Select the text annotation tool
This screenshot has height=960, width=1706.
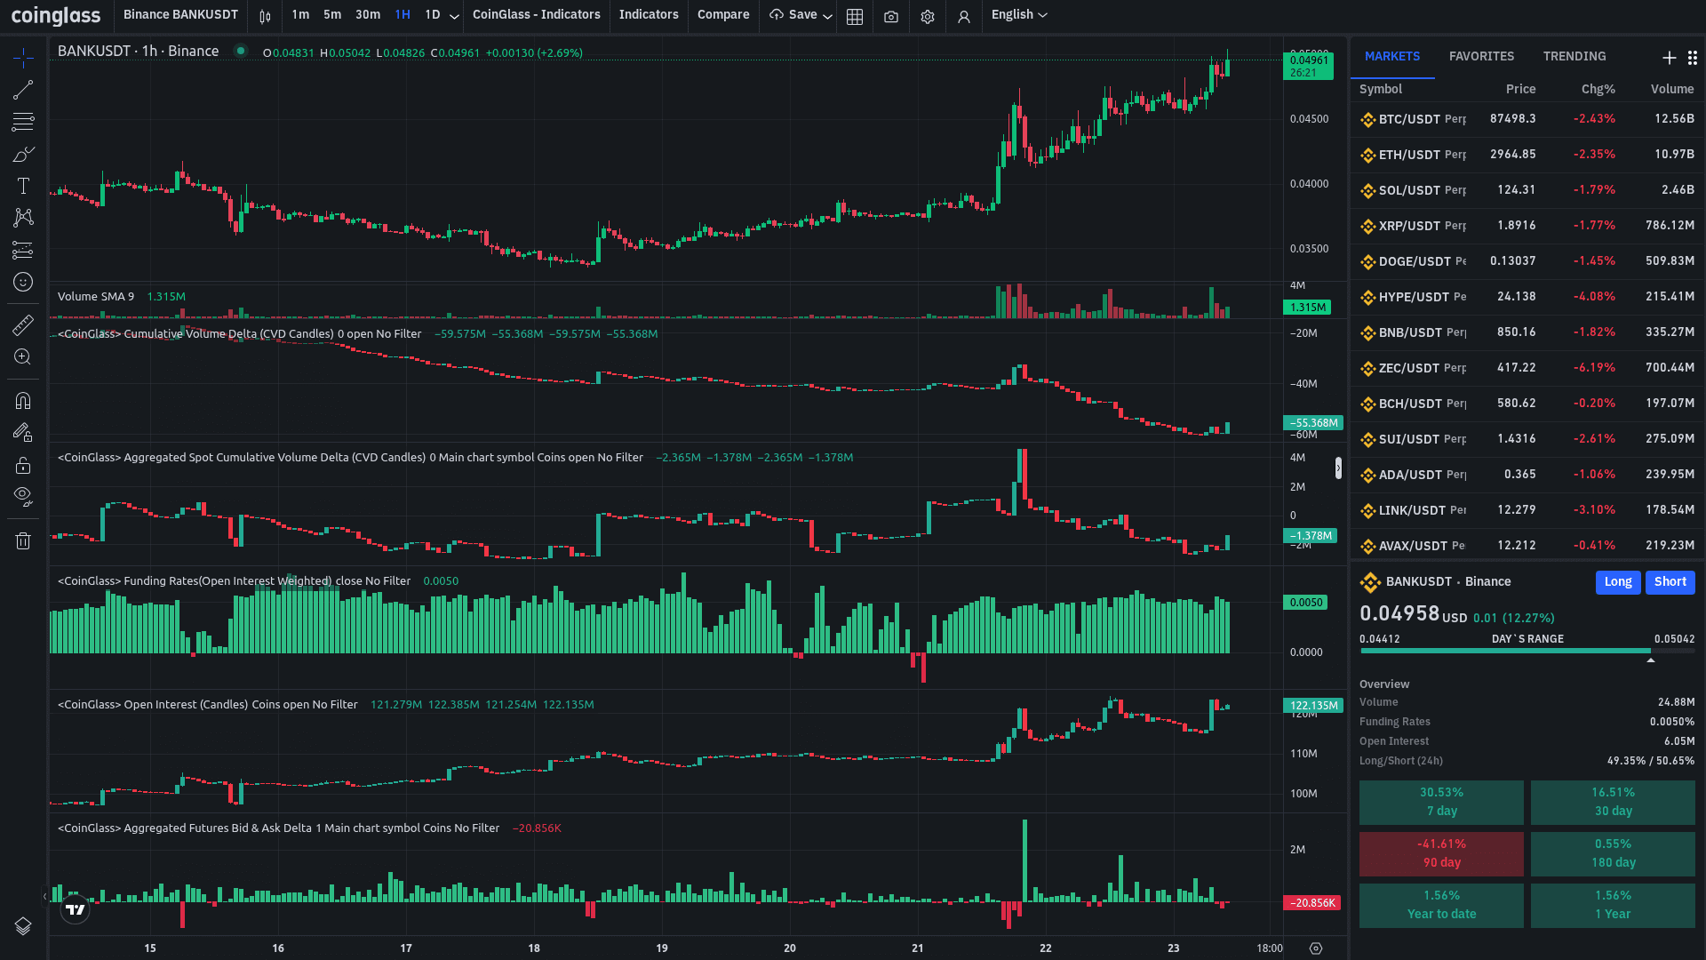pyautogui.click(x=23, y=186)
